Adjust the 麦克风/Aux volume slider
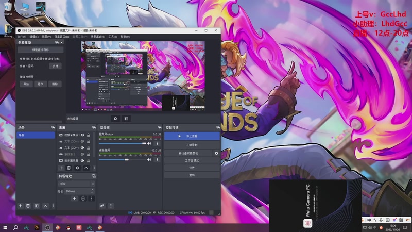 point(123,143)
